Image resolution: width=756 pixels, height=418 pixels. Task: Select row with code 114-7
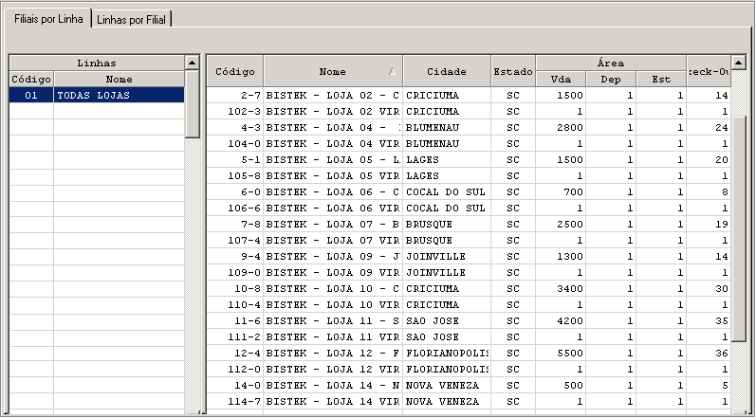469,402
